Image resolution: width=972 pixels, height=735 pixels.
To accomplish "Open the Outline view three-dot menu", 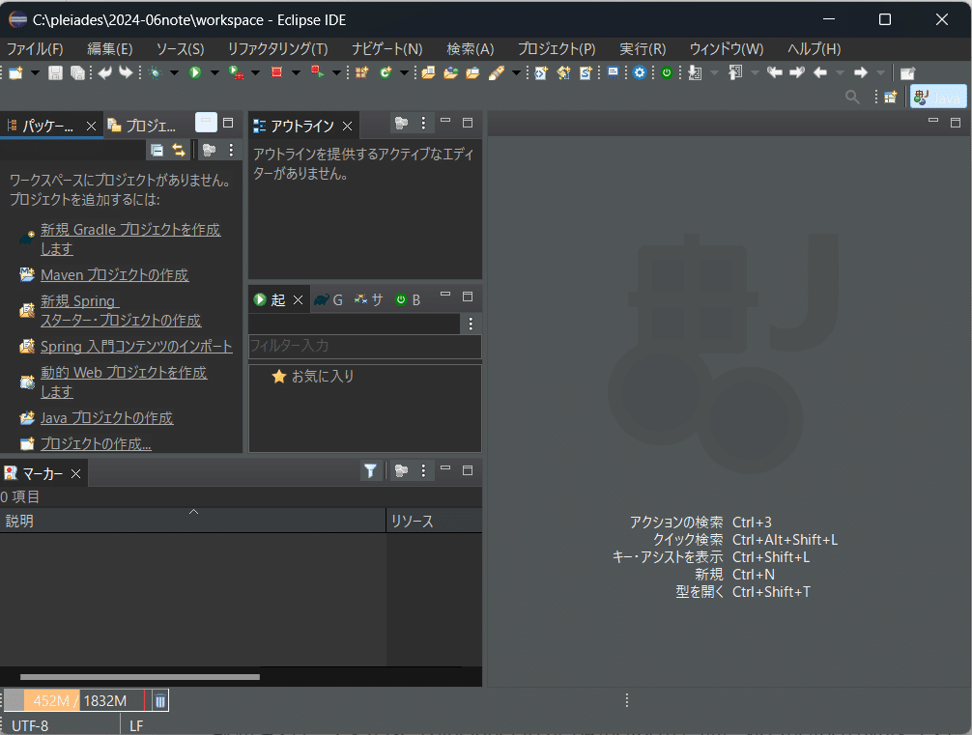I will (x=423, y=124).
